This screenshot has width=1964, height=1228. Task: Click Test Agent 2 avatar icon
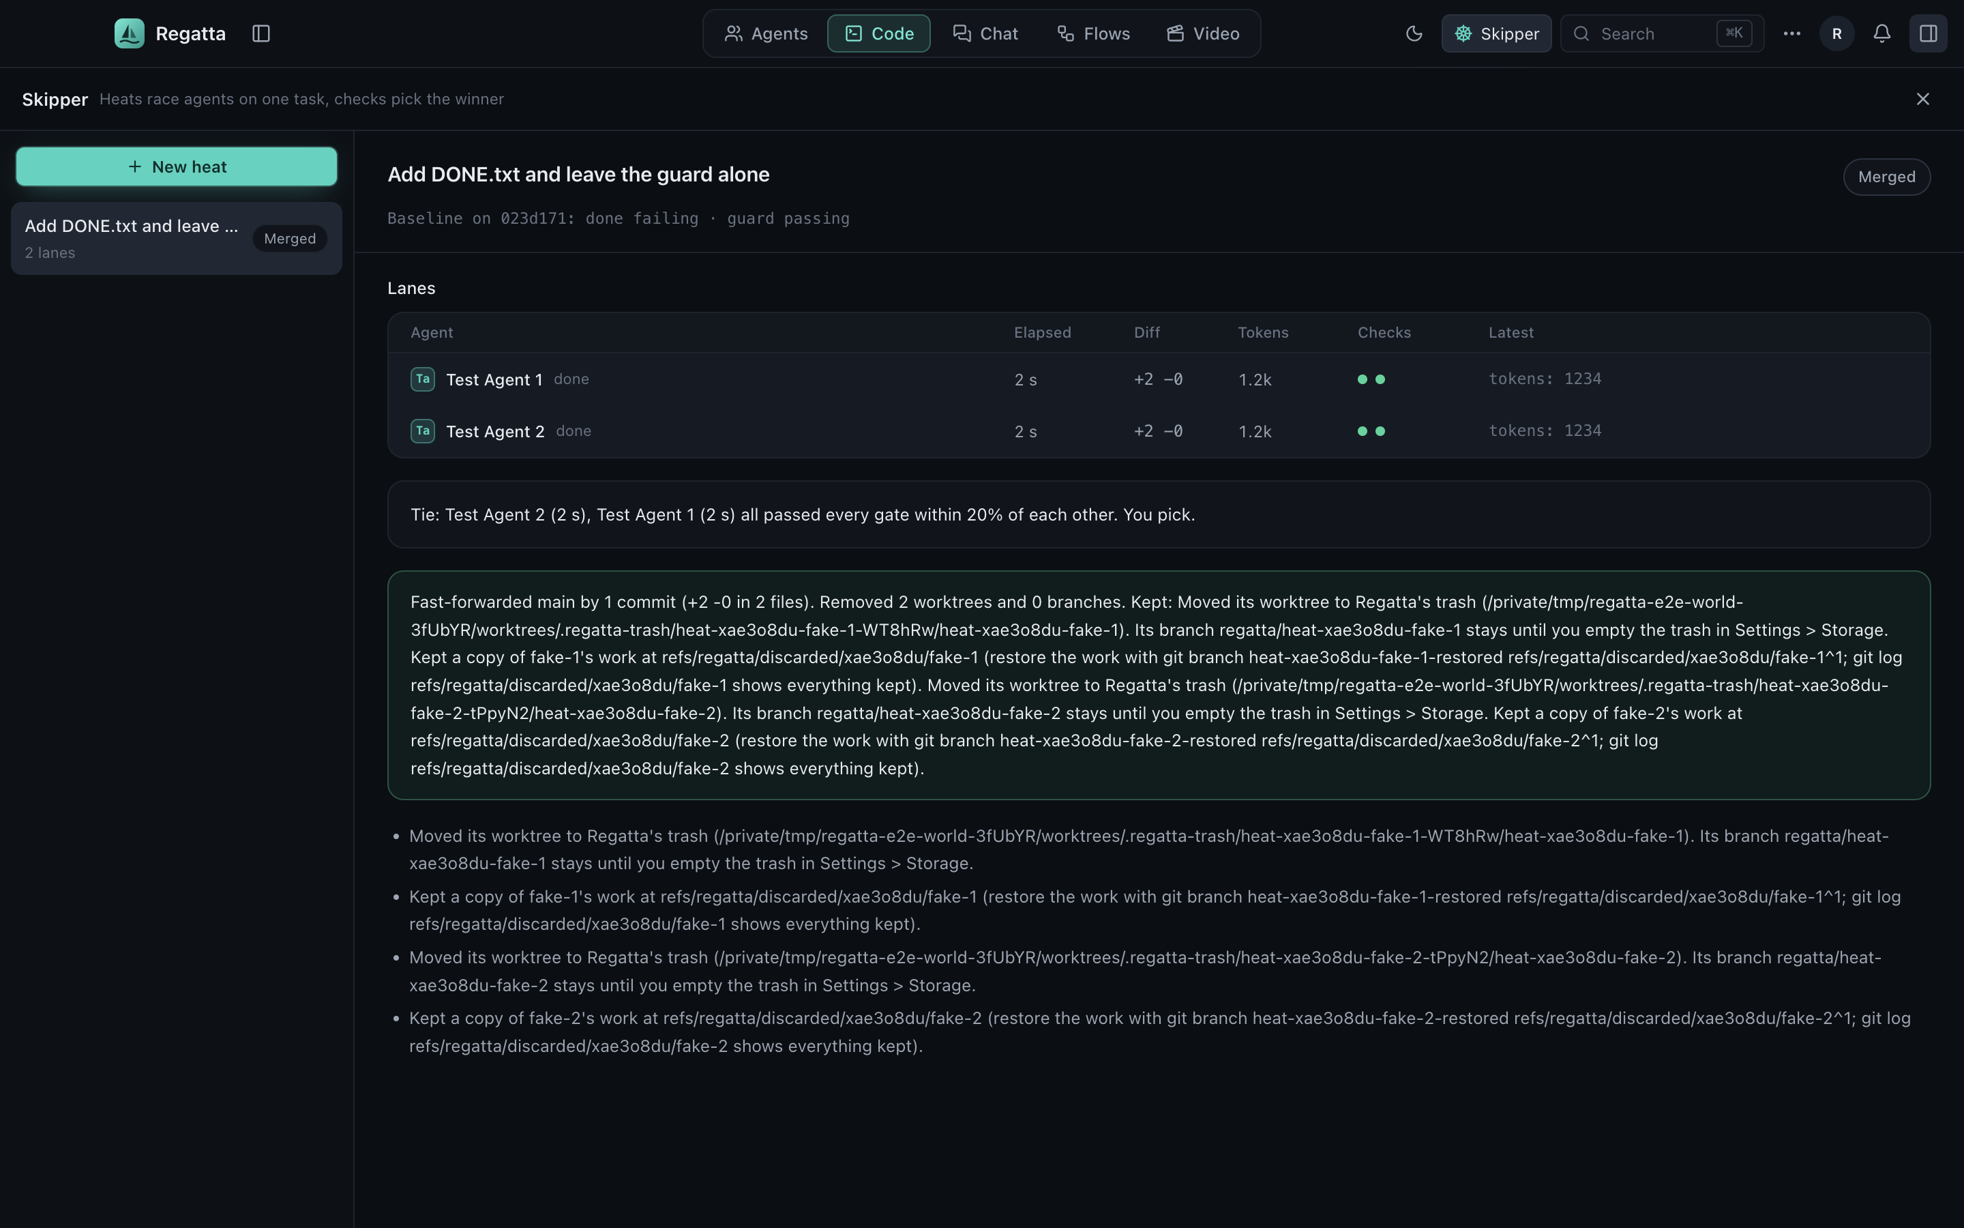click(x=423, y=431)
